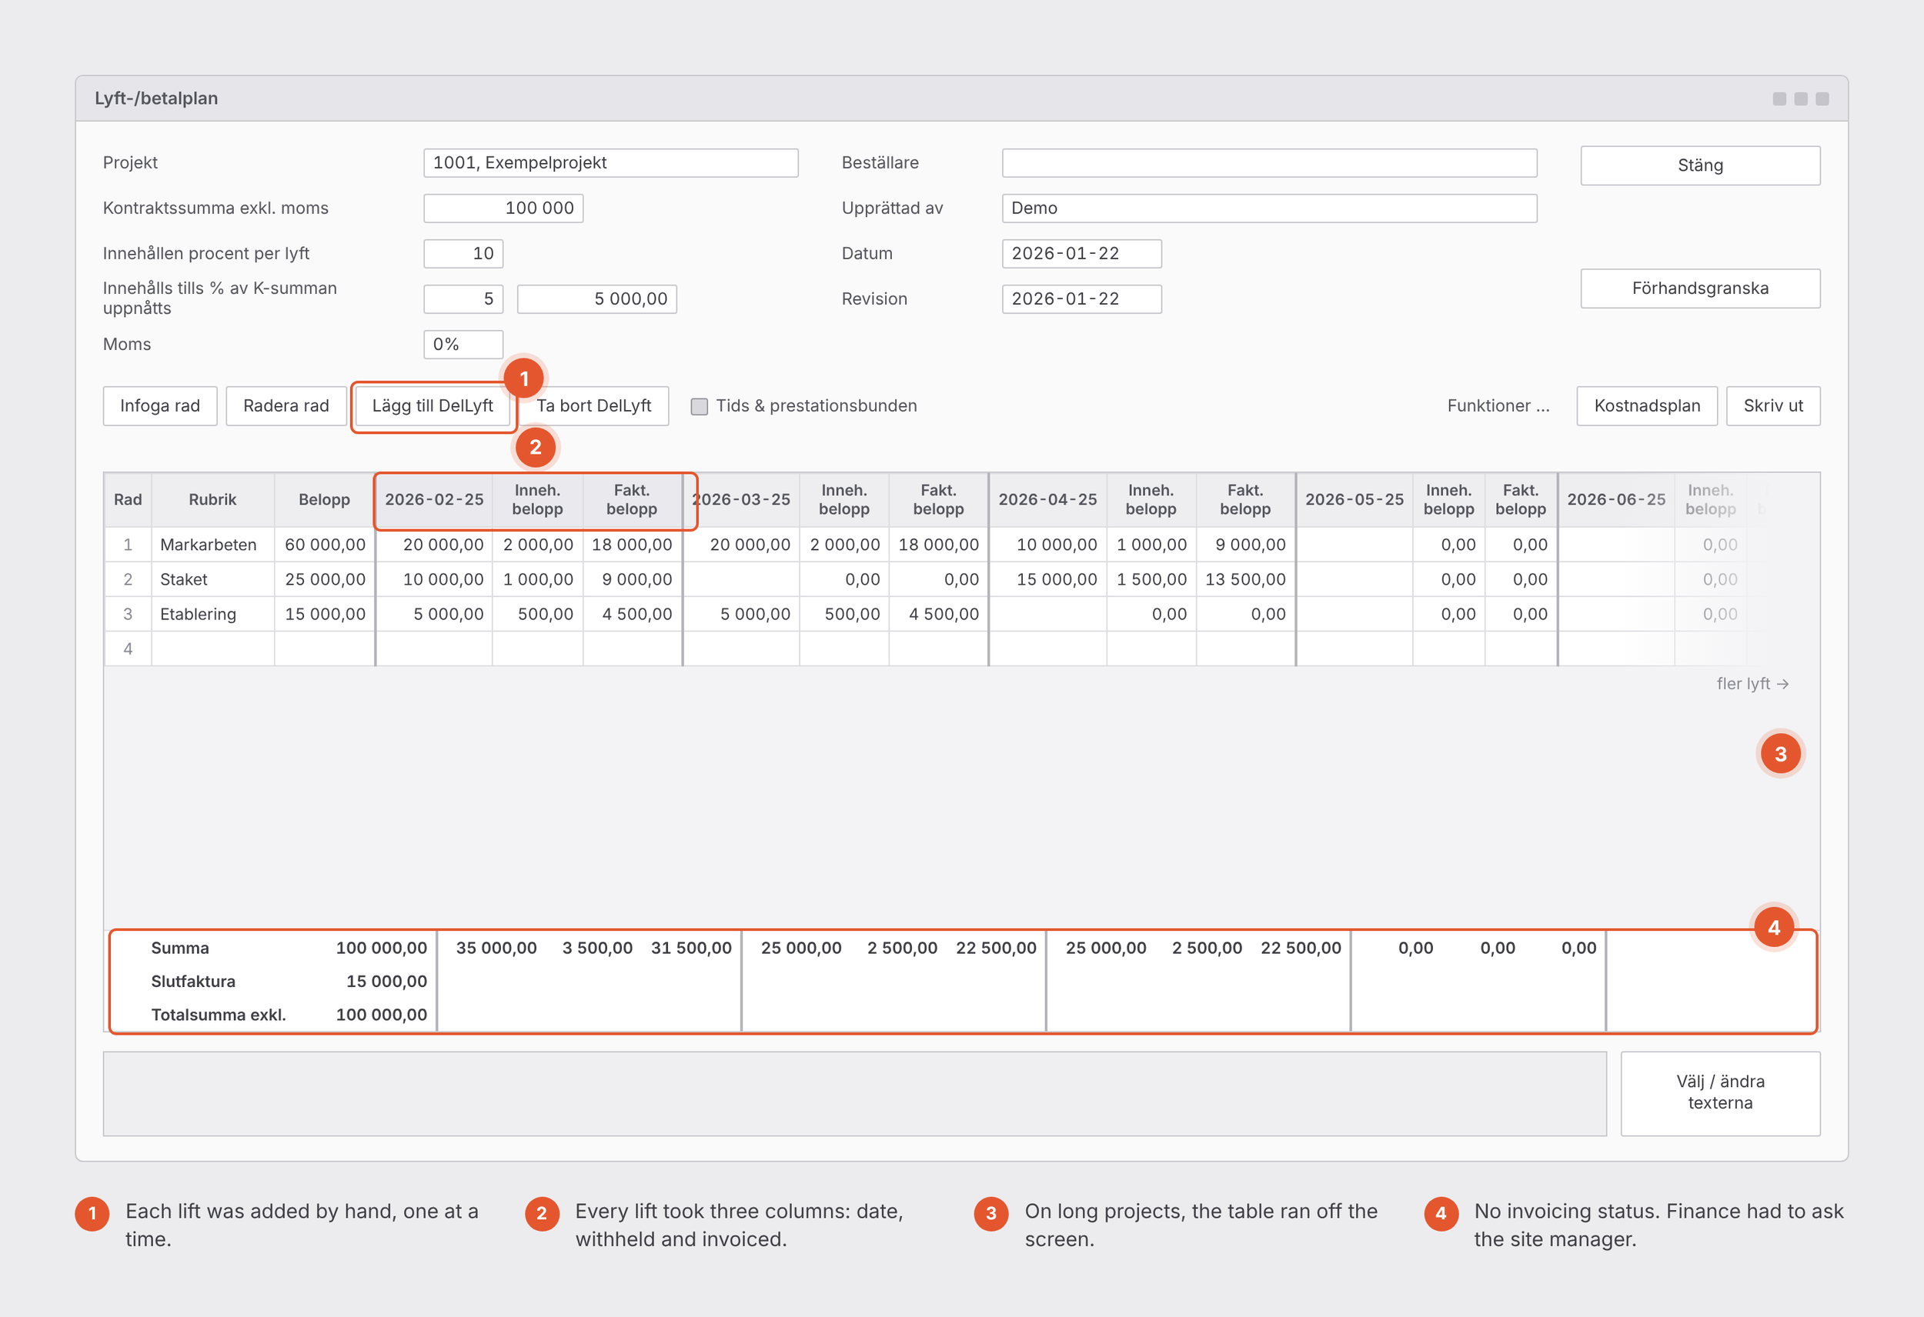Click the 5 000,00 innehålls amount field

coord(596,300)
